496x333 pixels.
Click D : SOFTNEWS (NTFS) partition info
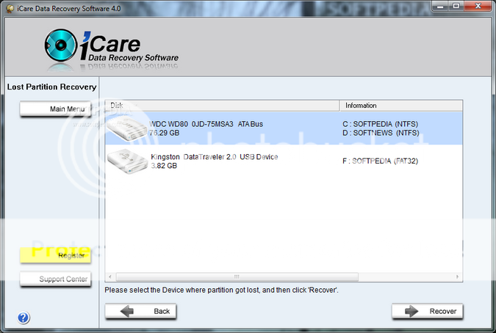point(381,133)
